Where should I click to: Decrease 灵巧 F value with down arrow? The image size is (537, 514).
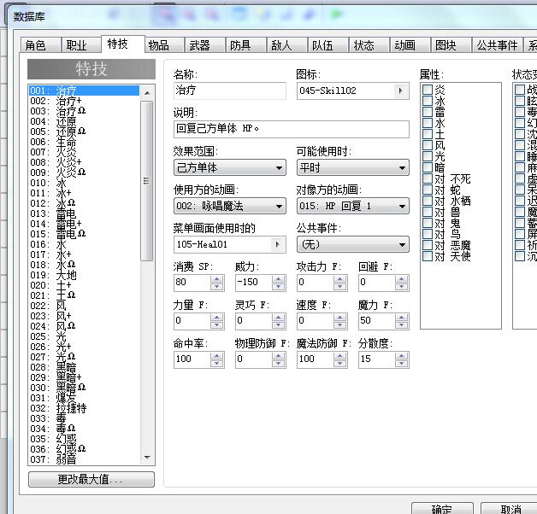(x=278, y=325)
